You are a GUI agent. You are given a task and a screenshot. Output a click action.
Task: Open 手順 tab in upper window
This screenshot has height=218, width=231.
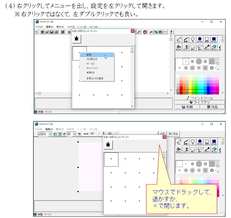pos(187,107)
